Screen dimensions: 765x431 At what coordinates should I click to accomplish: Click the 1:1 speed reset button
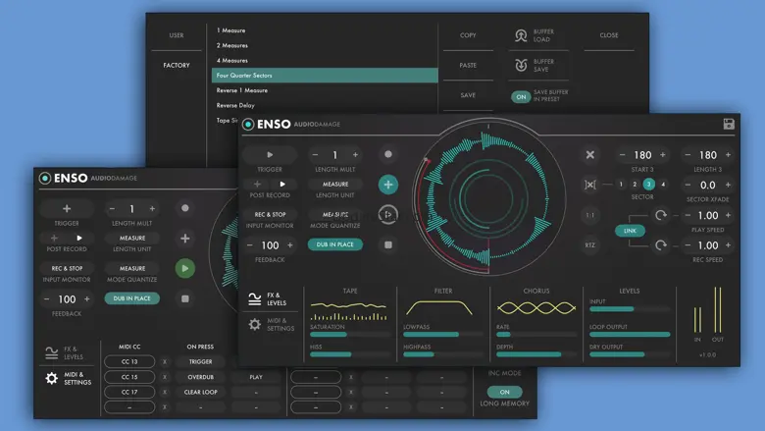click(589, 215)
